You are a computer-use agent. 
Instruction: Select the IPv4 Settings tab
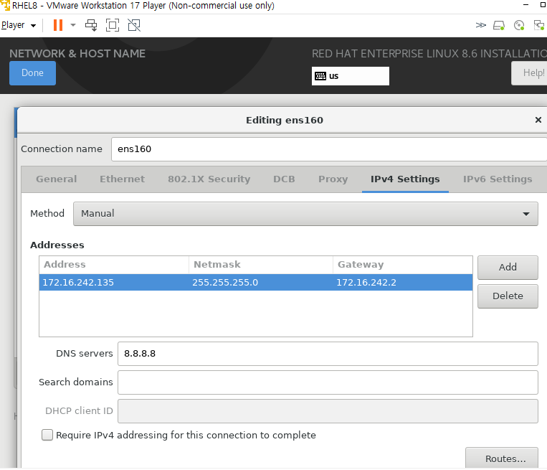click(405, 179)
